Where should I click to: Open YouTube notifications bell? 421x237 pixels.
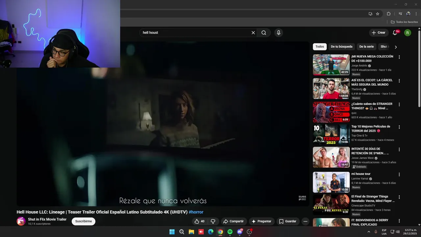(x=395, y=33)
